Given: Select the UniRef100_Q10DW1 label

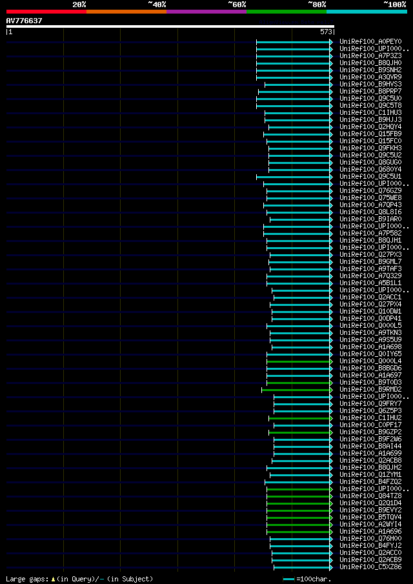Looking at the screenshot, I should [x=370, y=312].
